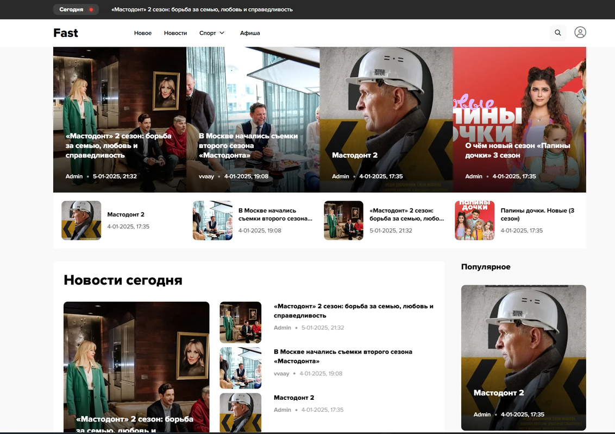Open the Новости menu item
Viewport: 615px width, 434px height.
pyautogui.click(x=175, y=33)
